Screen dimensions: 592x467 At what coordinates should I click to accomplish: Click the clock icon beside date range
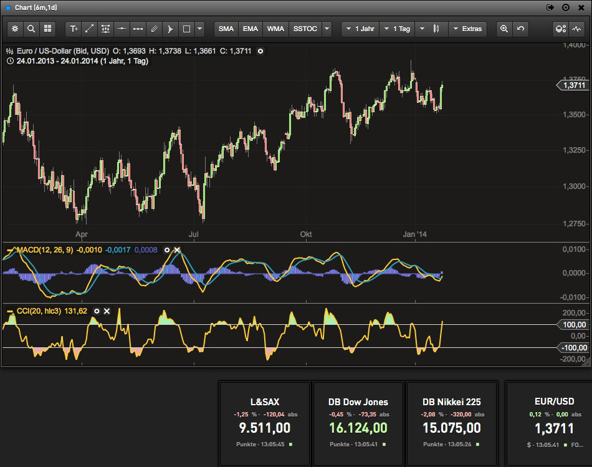[10, 61]
